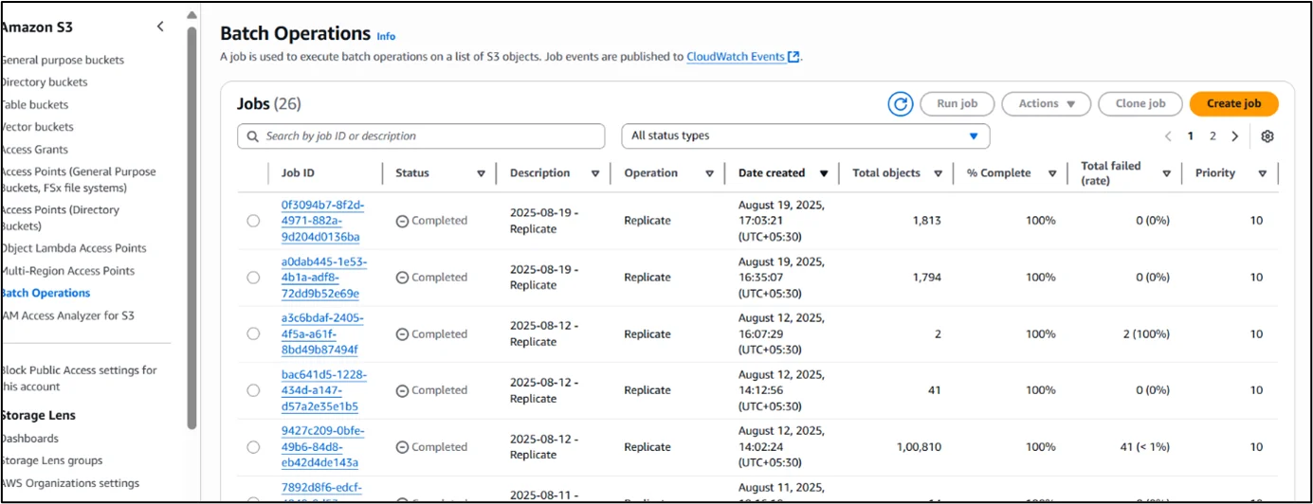Select job a0dab445 radio button
Screen dimensions: 1313x504
253,278
